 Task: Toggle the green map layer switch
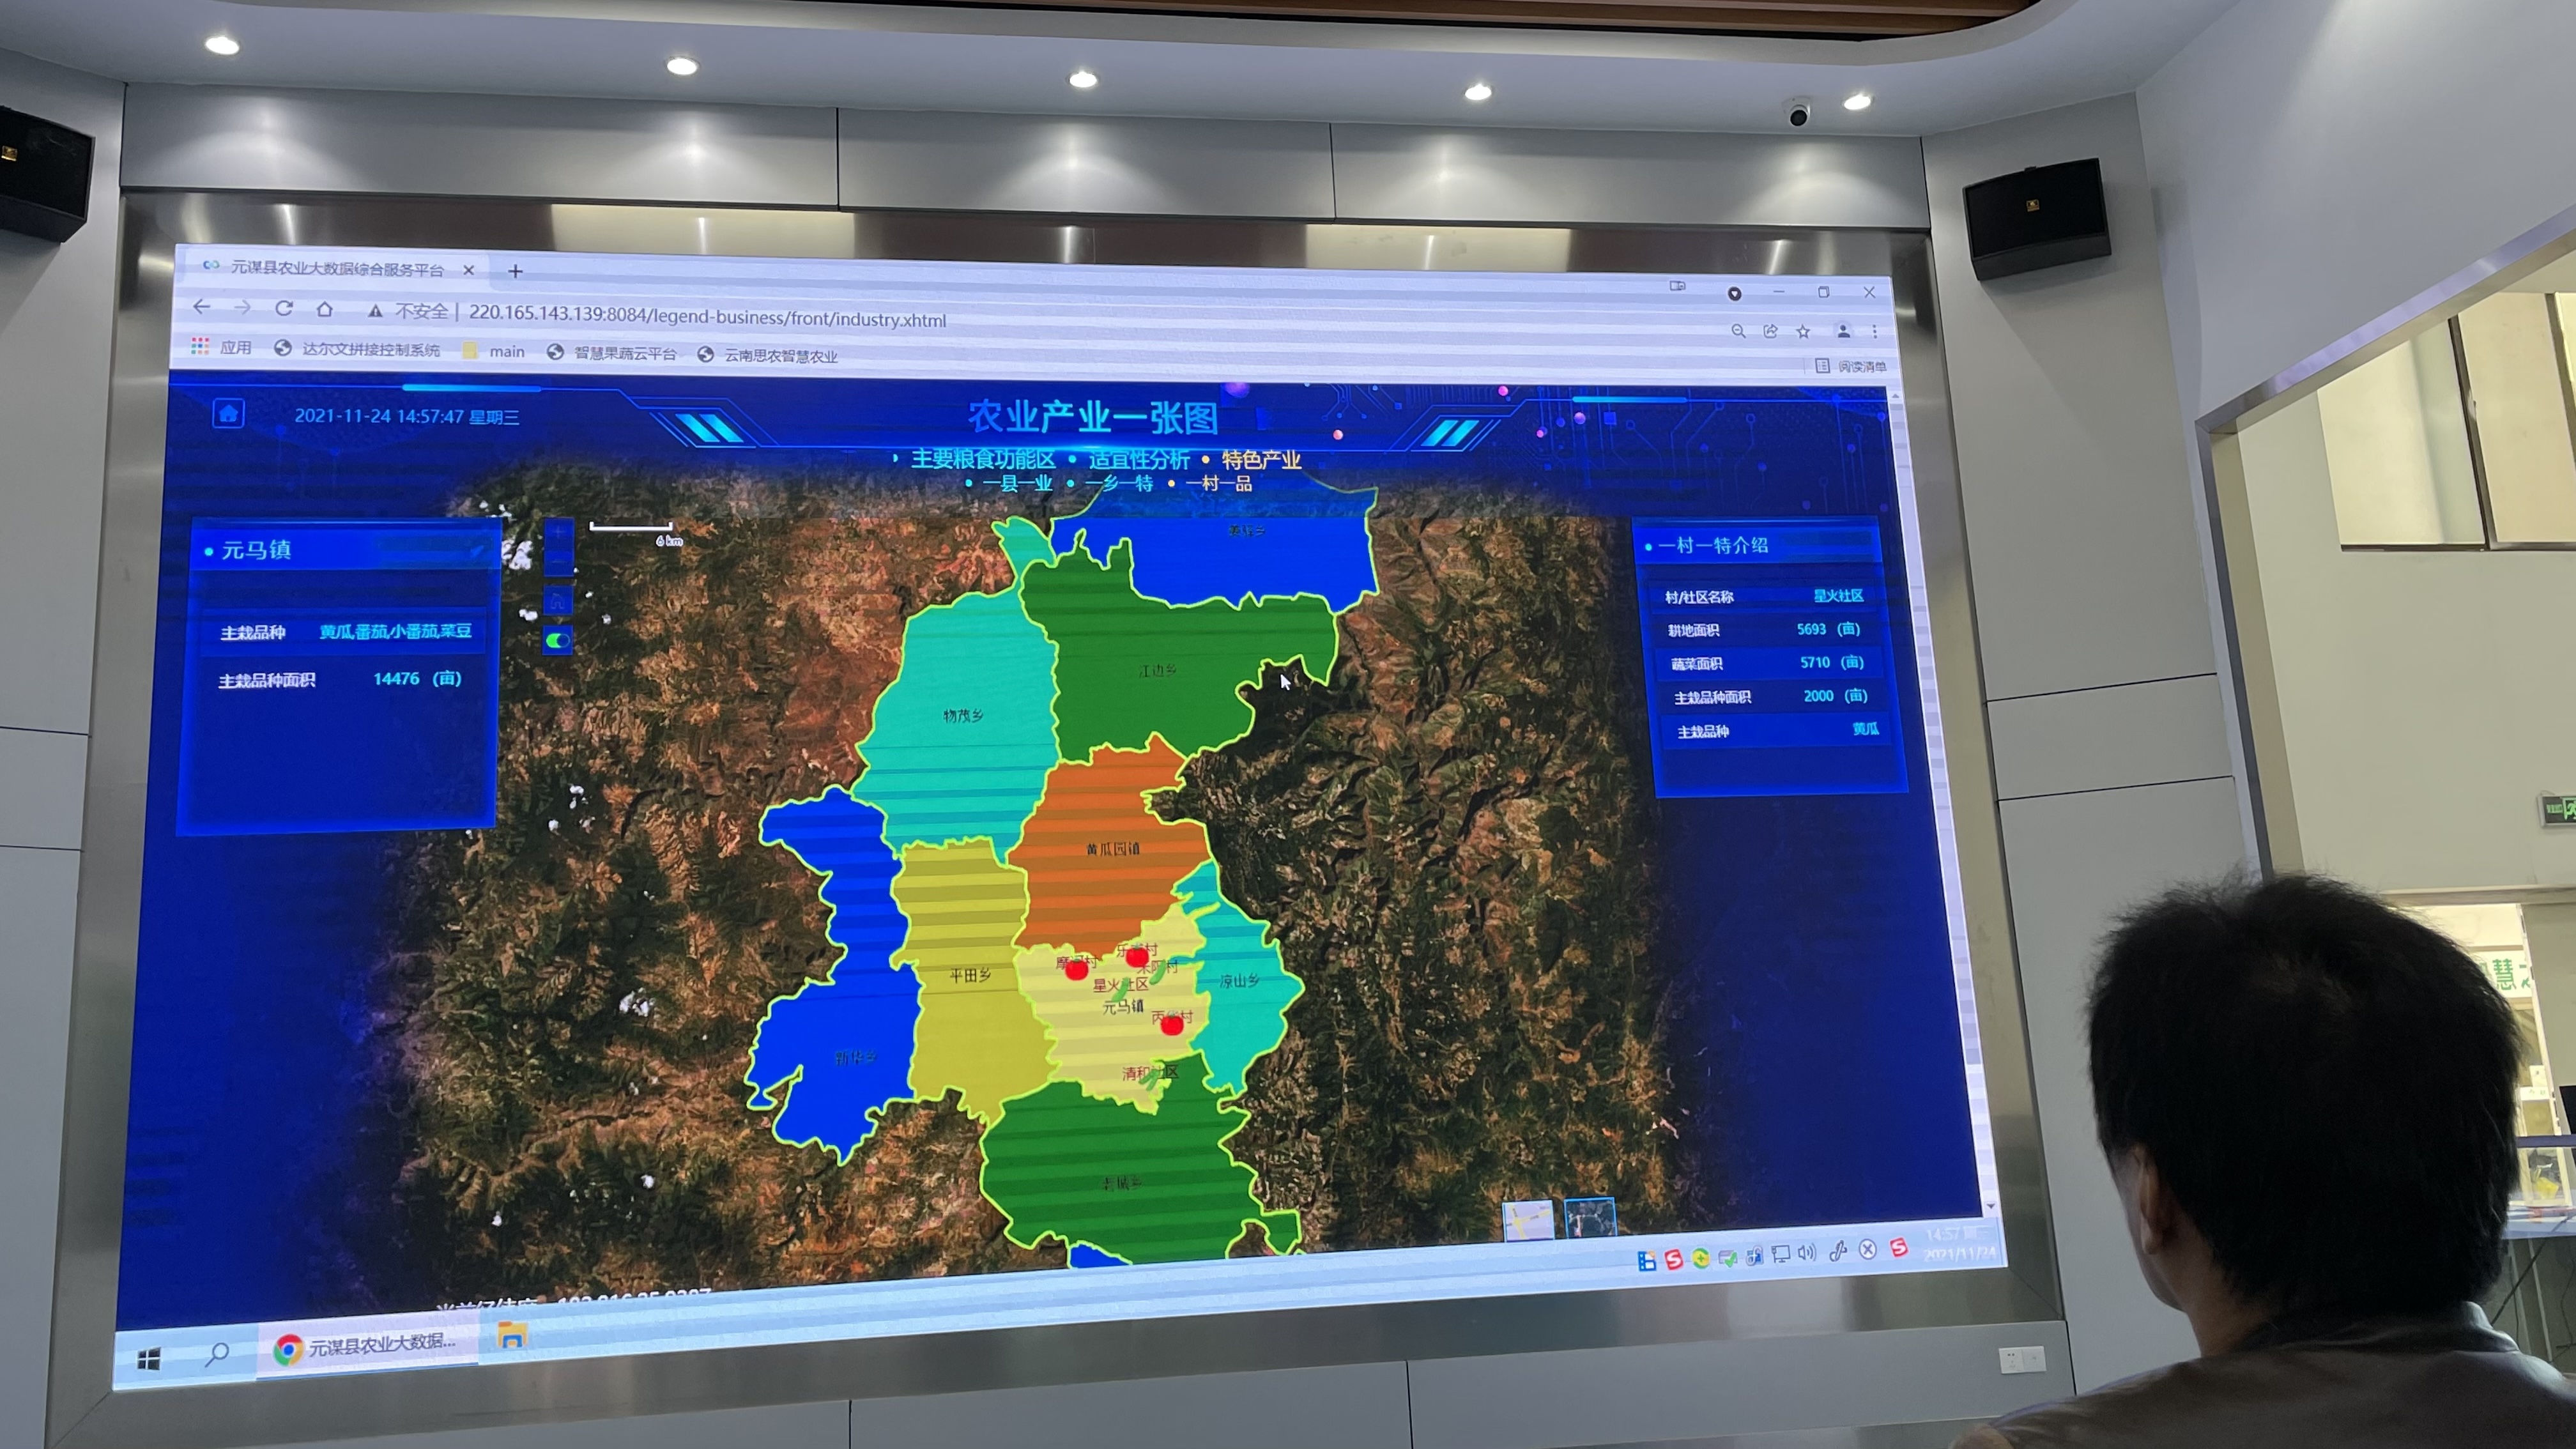558,640
